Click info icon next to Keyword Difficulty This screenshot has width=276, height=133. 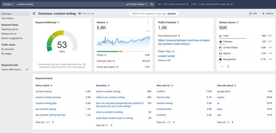click(59, 22)
